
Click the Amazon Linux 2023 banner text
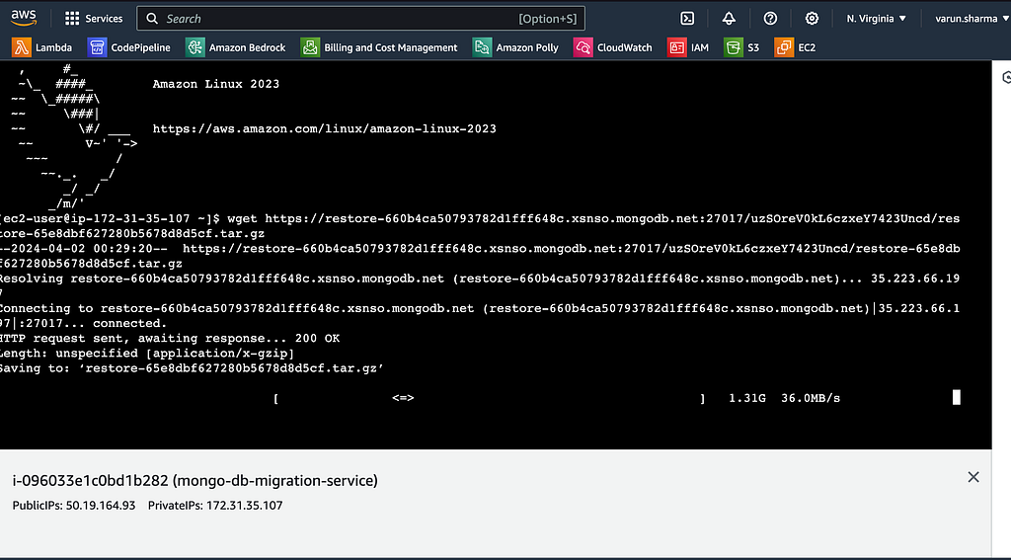[x=216, y=84]
